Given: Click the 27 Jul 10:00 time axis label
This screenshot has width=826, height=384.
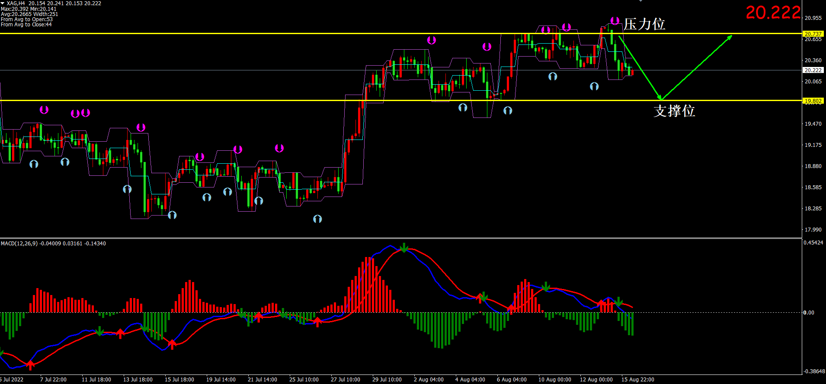Looking at the screenshot, I should pyautogui.click(x=345, y=380).
